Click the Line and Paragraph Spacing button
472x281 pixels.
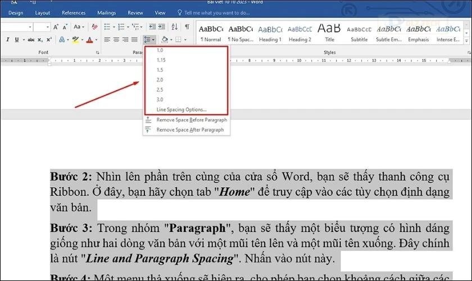149,39
